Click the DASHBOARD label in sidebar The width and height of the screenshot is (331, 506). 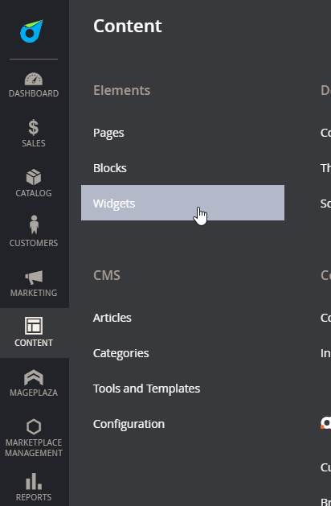tap(34, 93)
